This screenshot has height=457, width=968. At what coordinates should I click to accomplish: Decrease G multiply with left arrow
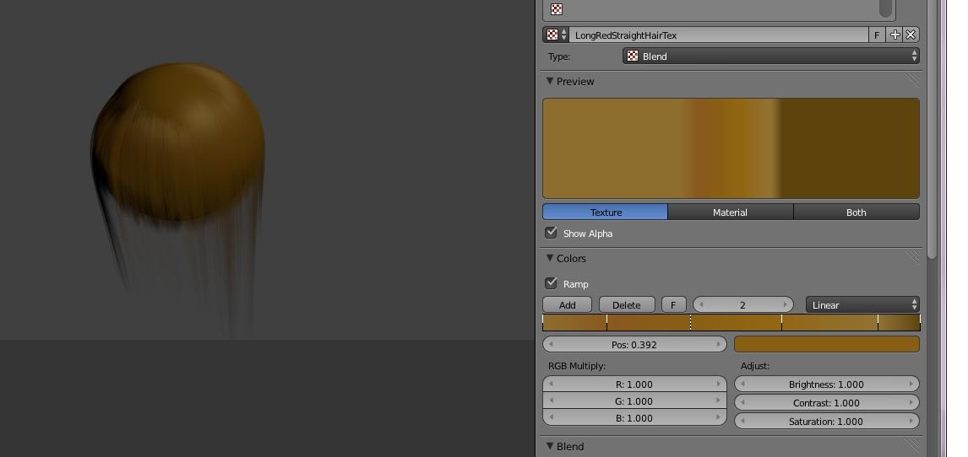pos(551,401)
